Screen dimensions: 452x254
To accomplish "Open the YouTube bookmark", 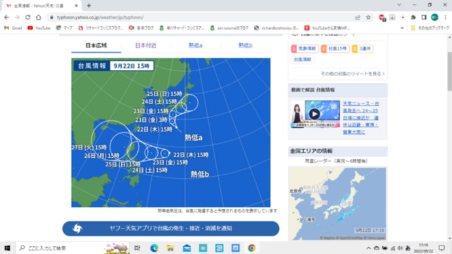I will pyautogui.click(x=39, y=28).
